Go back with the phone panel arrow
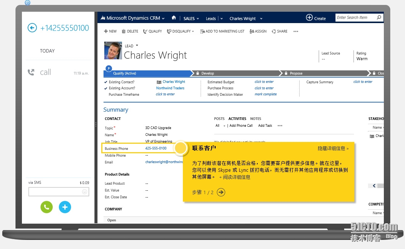 tap(32, 28)
